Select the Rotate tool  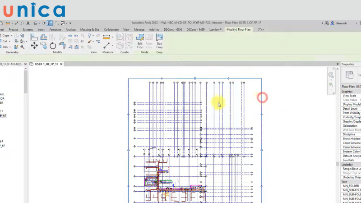(53, 46)
